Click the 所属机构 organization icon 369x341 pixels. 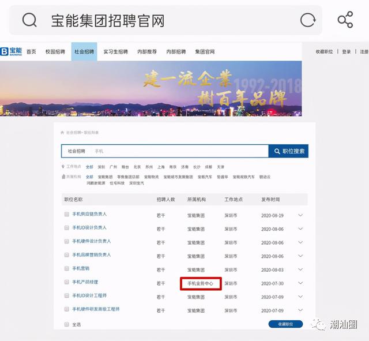pos(63,177)
